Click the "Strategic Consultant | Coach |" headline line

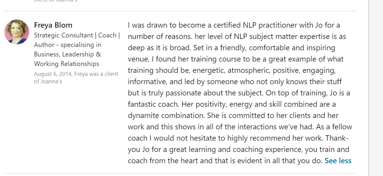(77, 35)
